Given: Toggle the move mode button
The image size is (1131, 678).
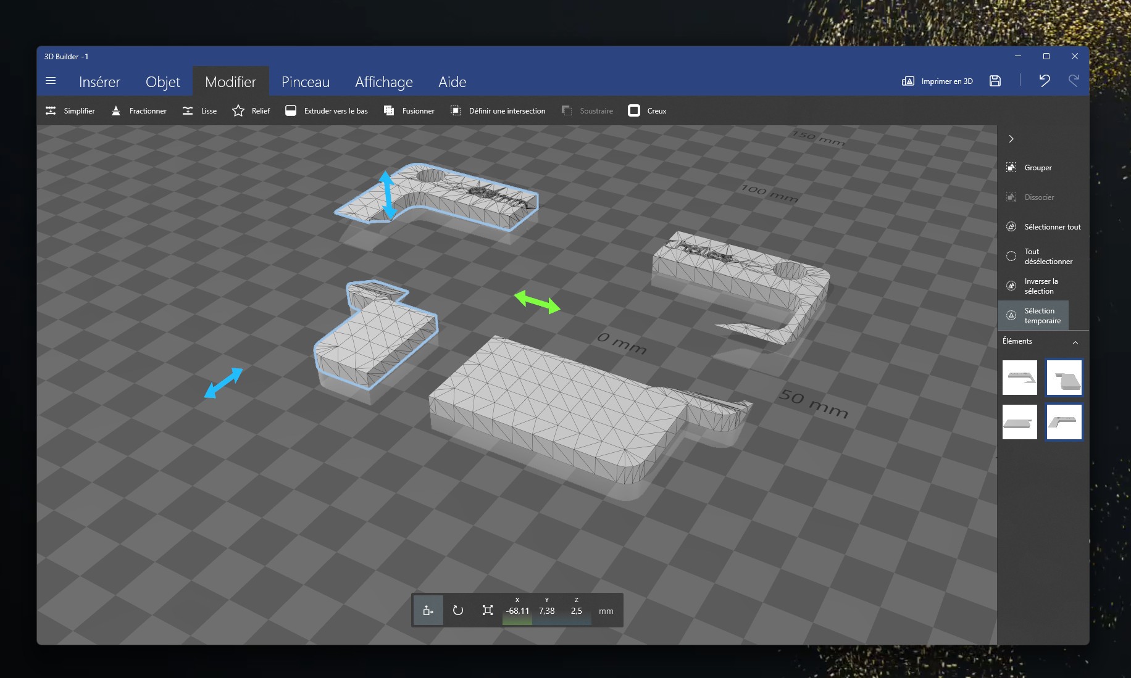Looking at the screenshot, I should point(428,610).
